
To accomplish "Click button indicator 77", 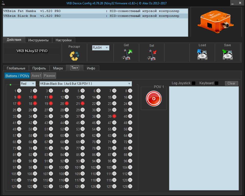I will [83, 148].
